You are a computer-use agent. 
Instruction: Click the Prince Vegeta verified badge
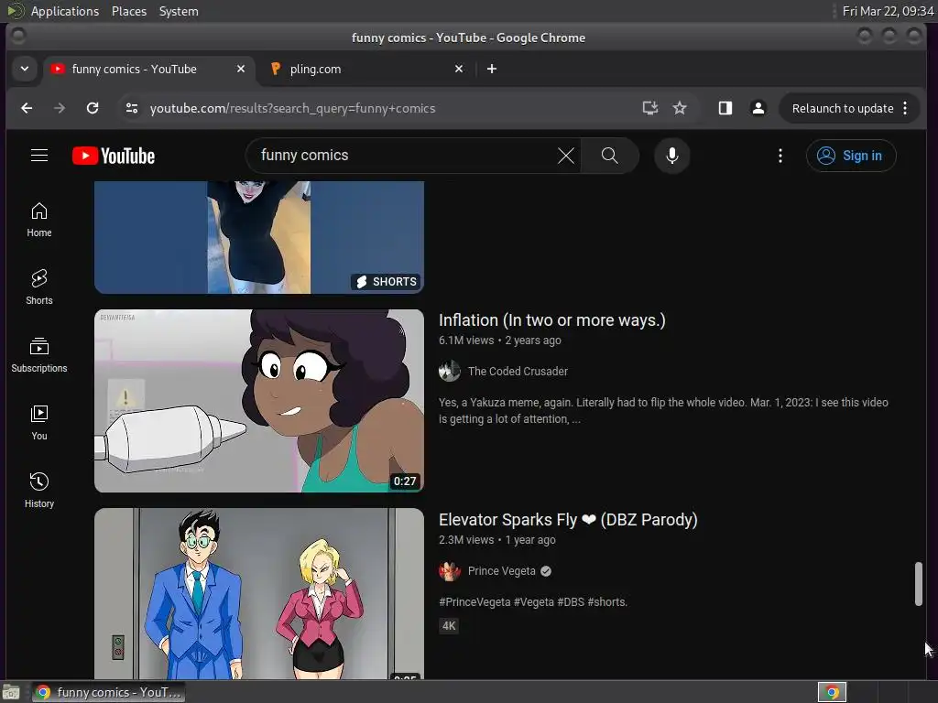[546, 571]
